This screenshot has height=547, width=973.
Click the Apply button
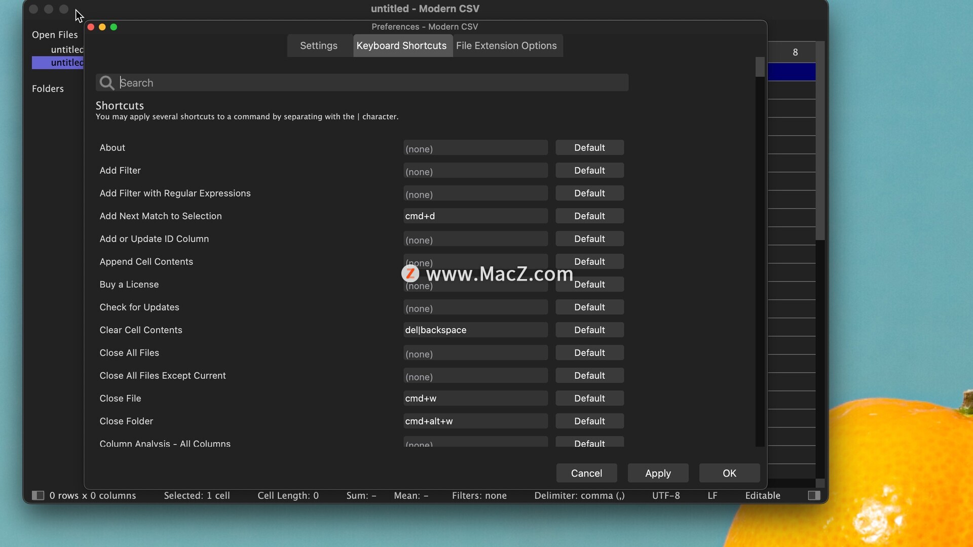click(658, 473)
